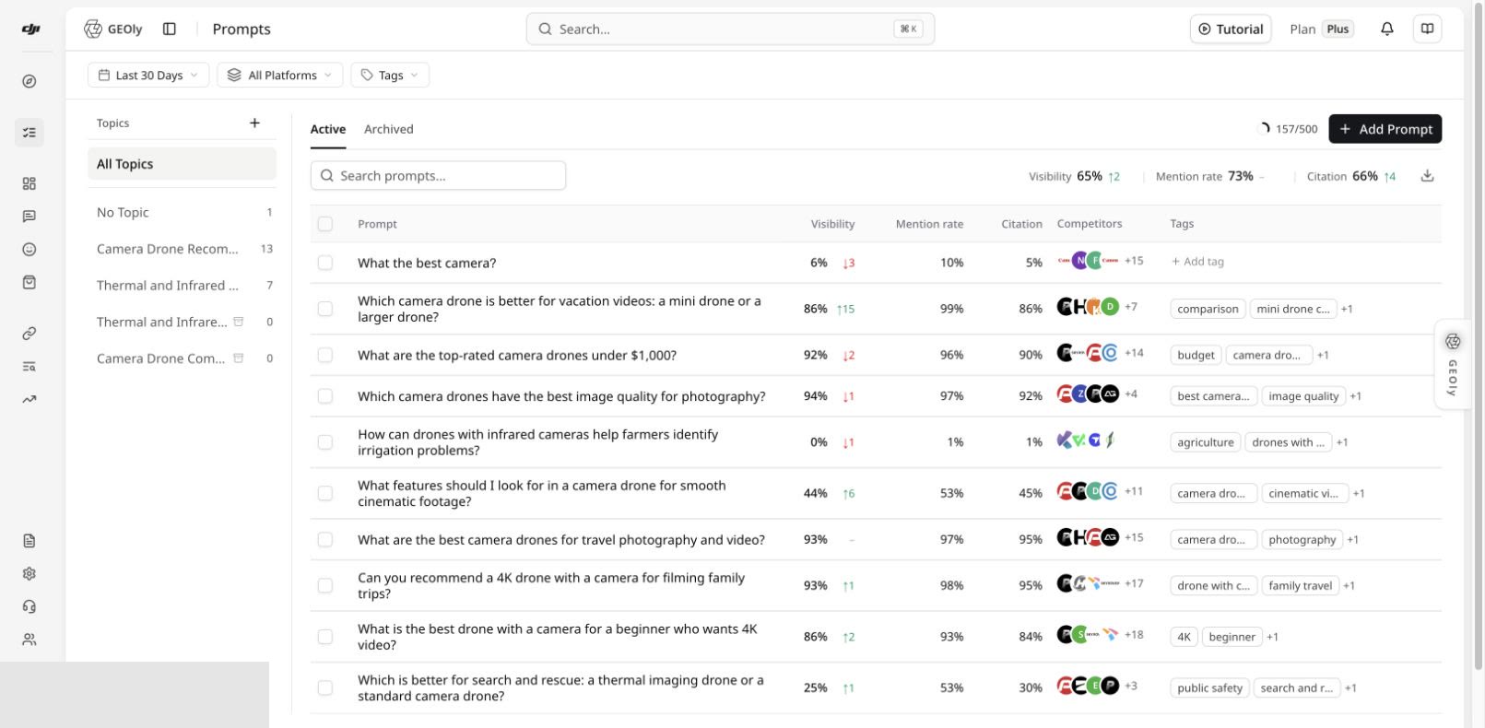The width and height of the screenshot is (1485, 728).
Task: Toggle the sidebar panel icon beside GEOly
Action: pyautogui.click(x=170, y=29)
